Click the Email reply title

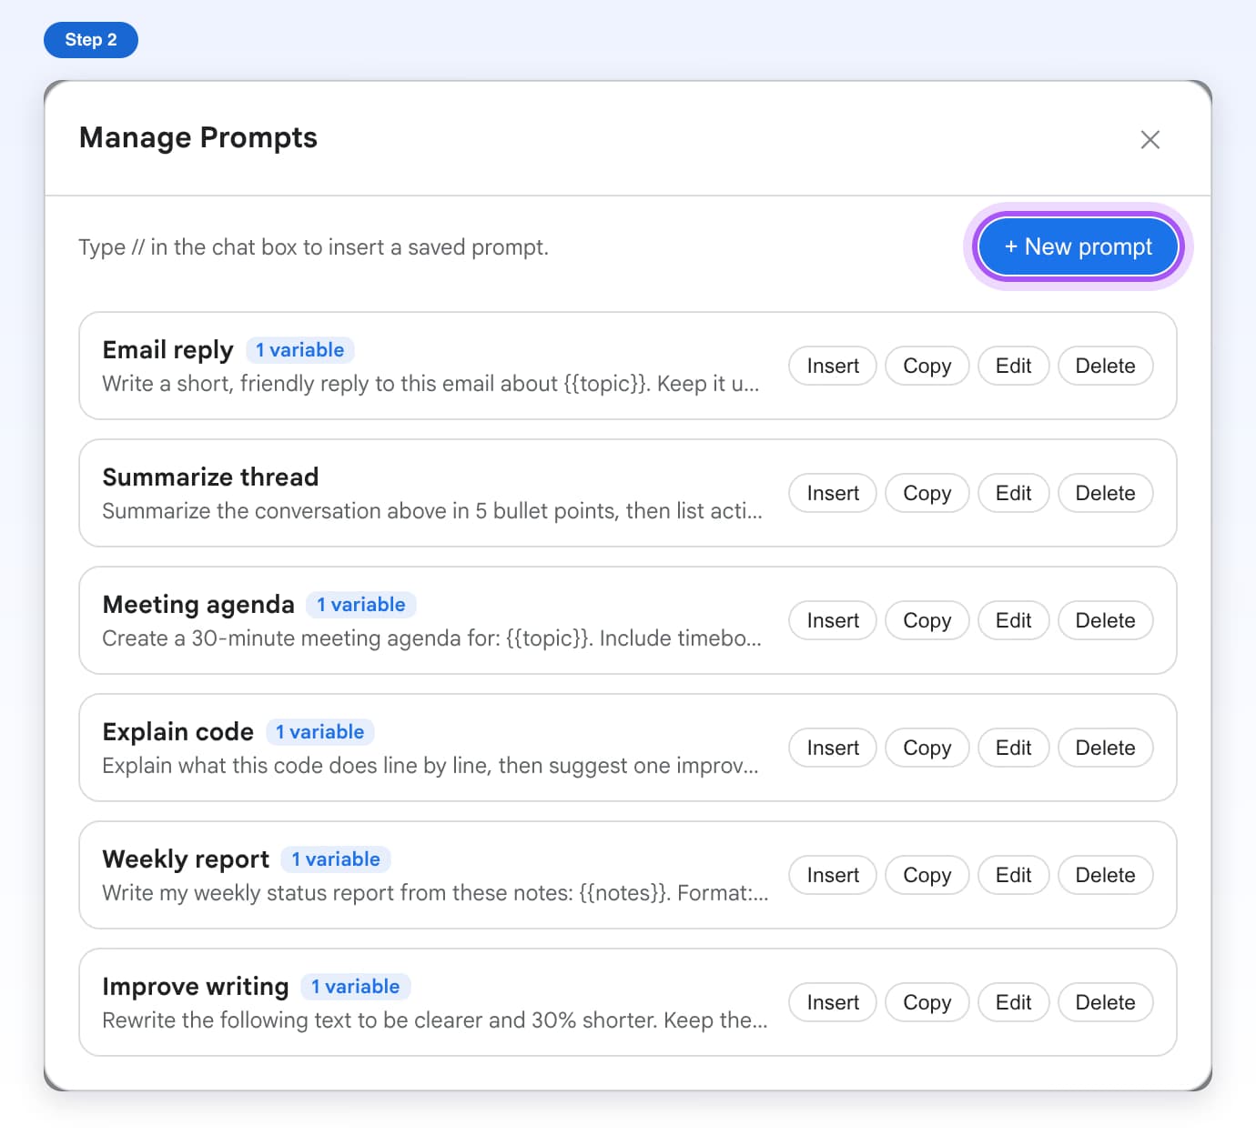point(167,350)
